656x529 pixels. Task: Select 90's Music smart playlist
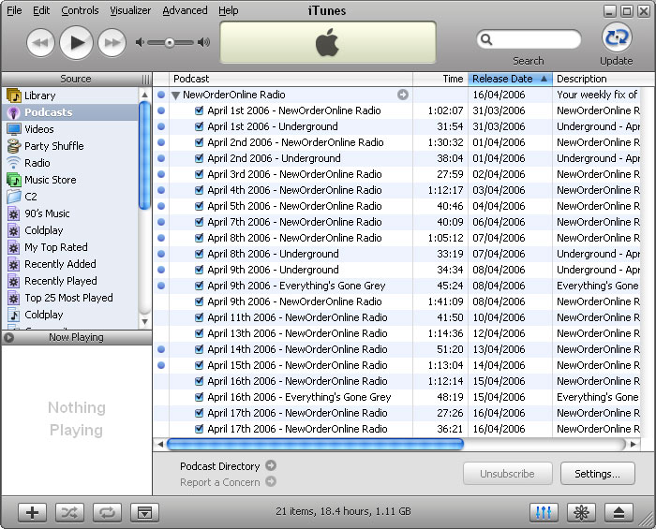[x=70, y=213]
